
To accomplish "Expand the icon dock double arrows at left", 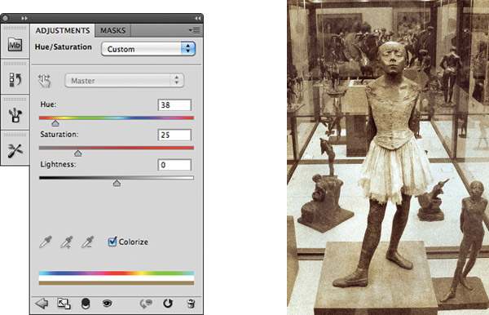I will click(x=24, y=19).
